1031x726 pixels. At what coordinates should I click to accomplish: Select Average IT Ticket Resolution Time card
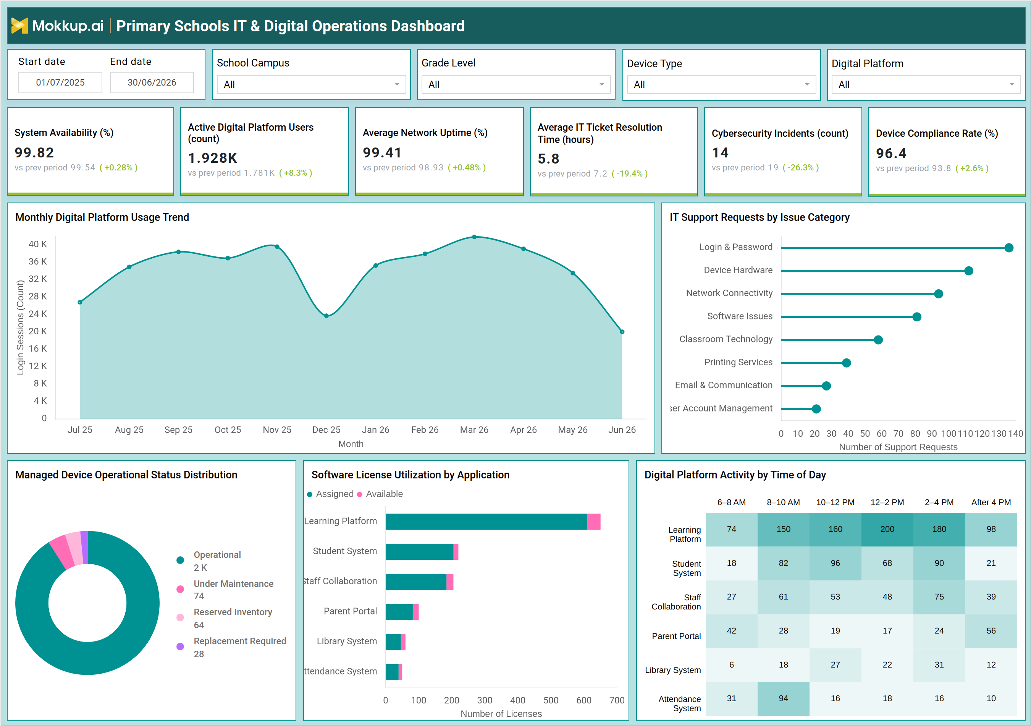[x=614, y=151]
